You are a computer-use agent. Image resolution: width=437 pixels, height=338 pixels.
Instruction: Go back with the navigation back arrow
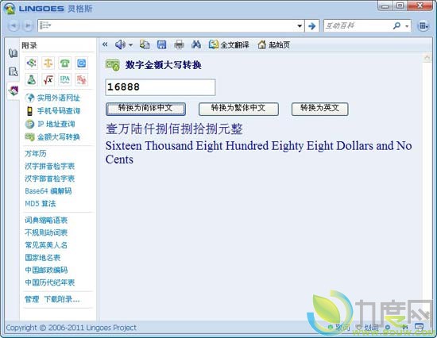pos(13,26)
